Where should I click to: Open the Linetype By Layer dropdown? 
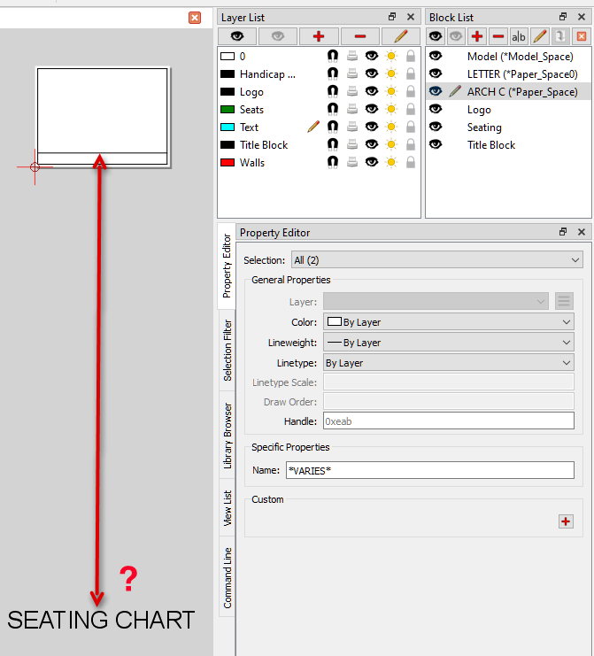449,363
